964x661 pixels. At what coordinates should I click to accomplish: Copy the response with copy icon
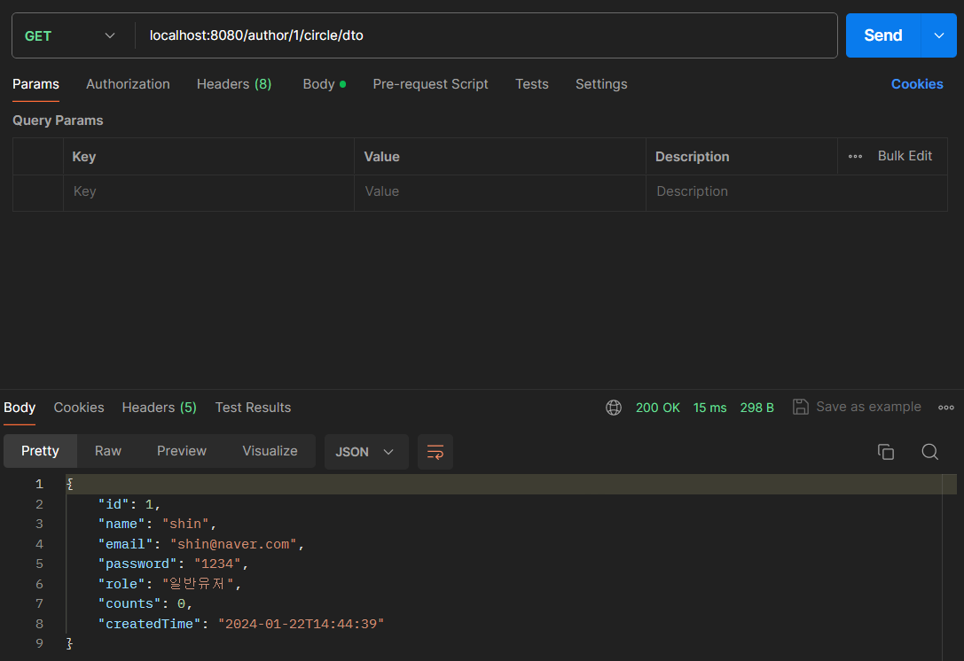tap(885, 452)
